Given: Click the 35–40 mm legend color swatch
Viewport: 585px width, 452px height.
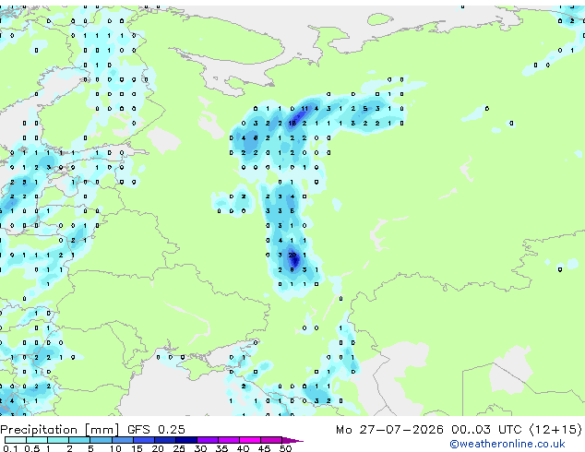Looking at the screenshot, I should click(x=228, y=440).
